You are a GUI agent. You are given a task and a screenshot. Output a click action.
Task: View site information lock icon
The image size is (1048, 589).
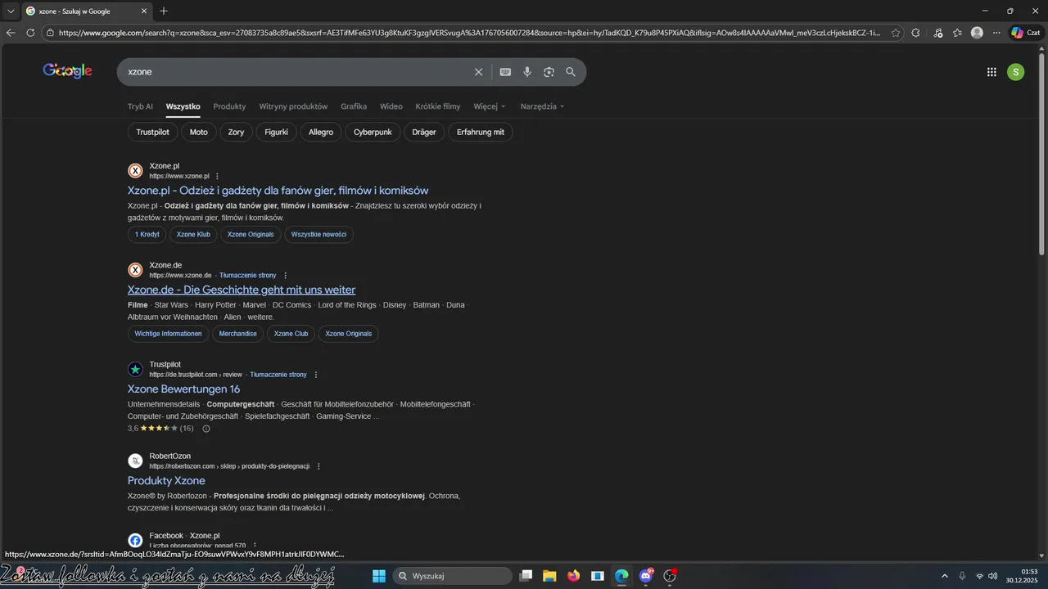(51, 33)
